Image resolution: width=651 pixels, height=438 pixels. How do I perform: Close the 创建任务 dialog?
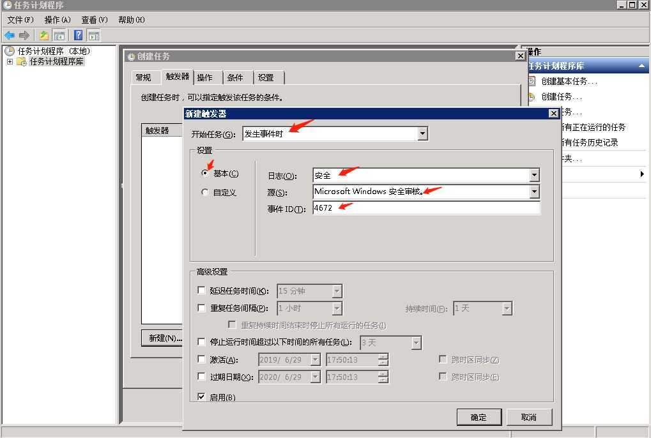520,56
